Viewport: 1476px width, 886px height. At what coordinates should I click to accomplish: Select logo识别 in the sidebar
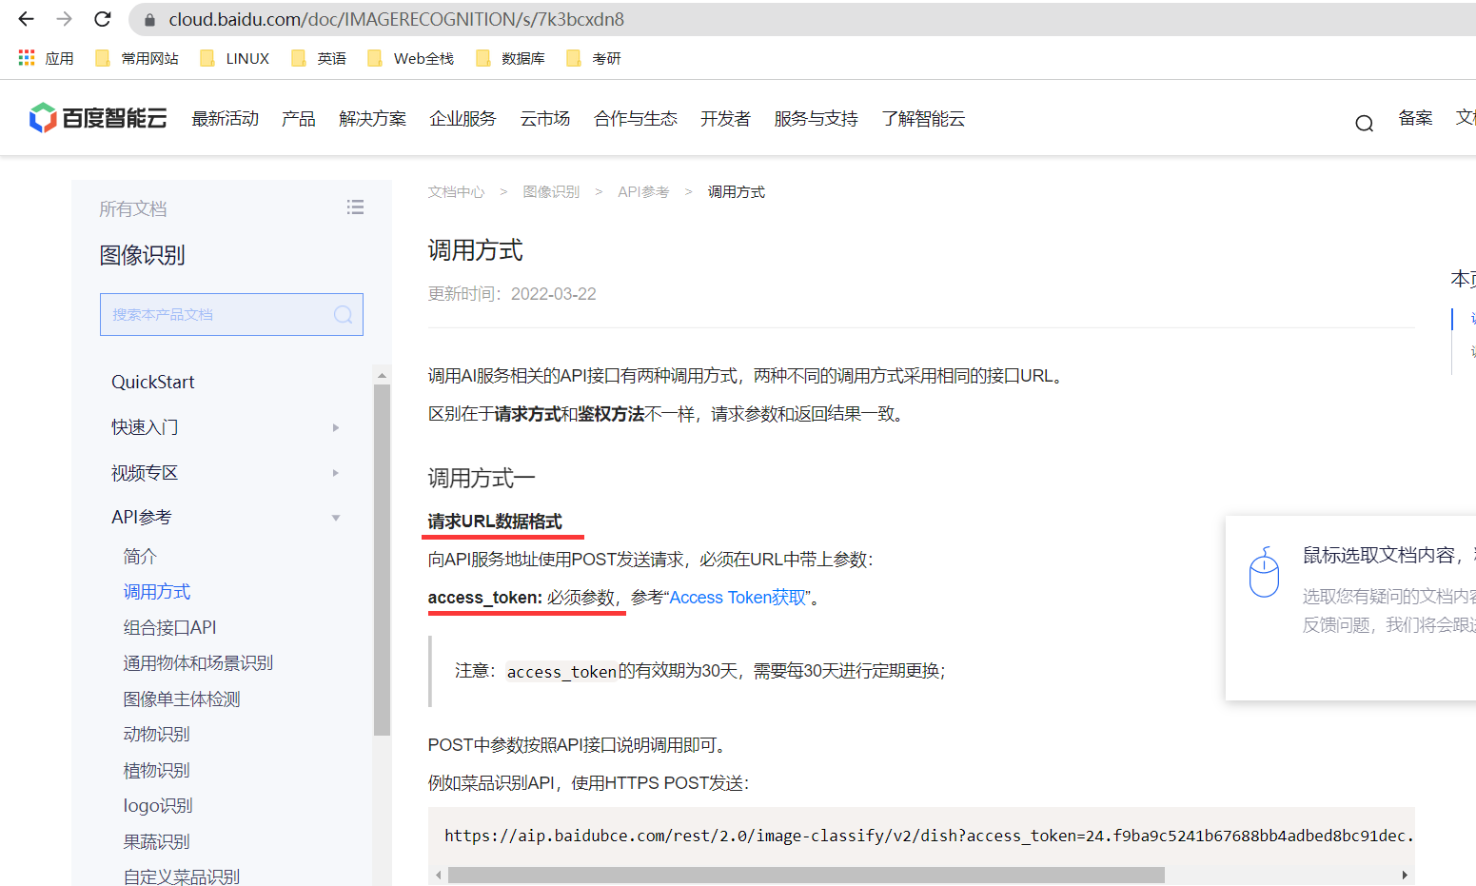[158, 806]
